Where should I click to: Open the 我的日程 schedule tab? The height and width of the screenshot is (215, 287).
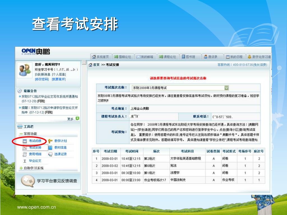pyautogui.click(x=235, y=57)
